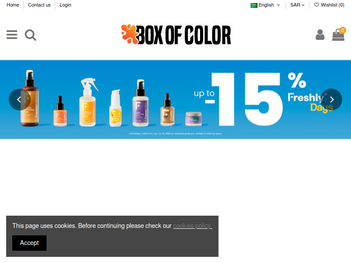This screenshot has height=263, width=351.
Task: Open the cookies policy link
Action: click(x=193, y=226)
